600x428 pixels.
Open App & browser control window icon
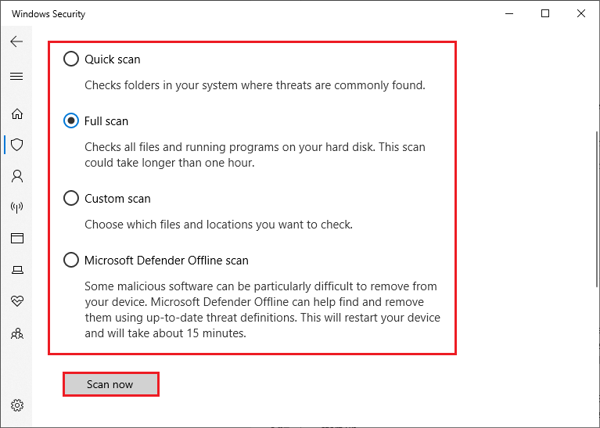17,238
